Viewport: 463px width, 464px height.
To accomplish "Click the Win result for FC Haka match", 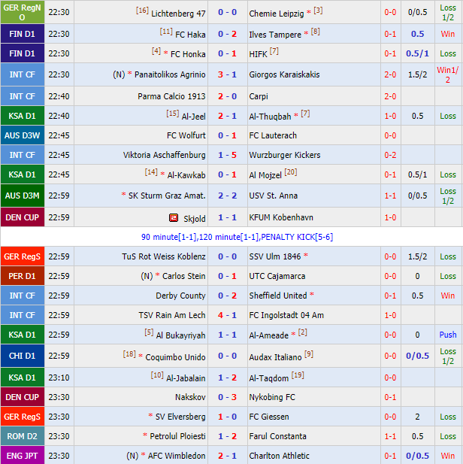I will [448, 34].
